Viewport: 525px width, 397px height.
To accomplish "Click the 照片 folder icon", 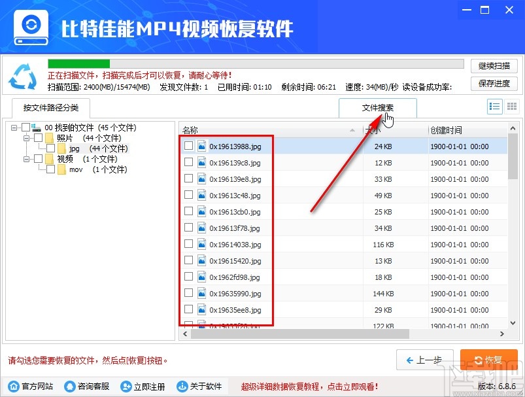I will 49,138.
